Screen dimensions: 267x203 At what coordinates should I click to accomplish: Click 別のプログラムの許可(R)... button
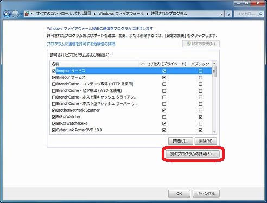pos(193,154)
